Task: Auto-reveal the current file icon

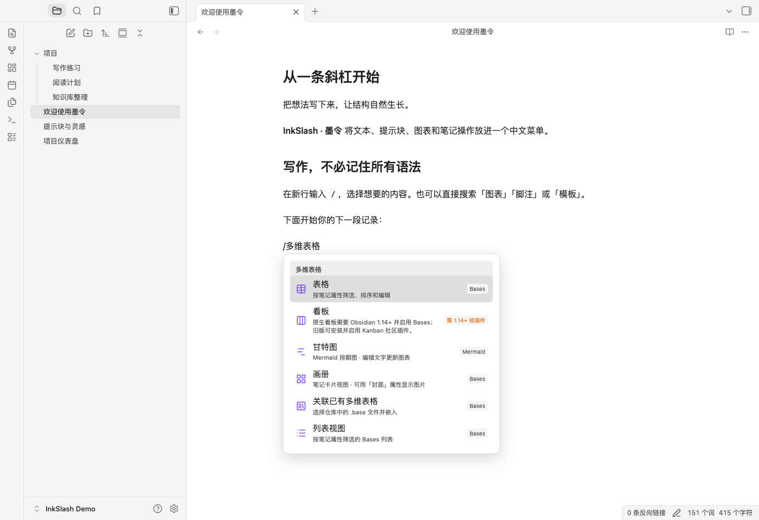Action: 123,33
